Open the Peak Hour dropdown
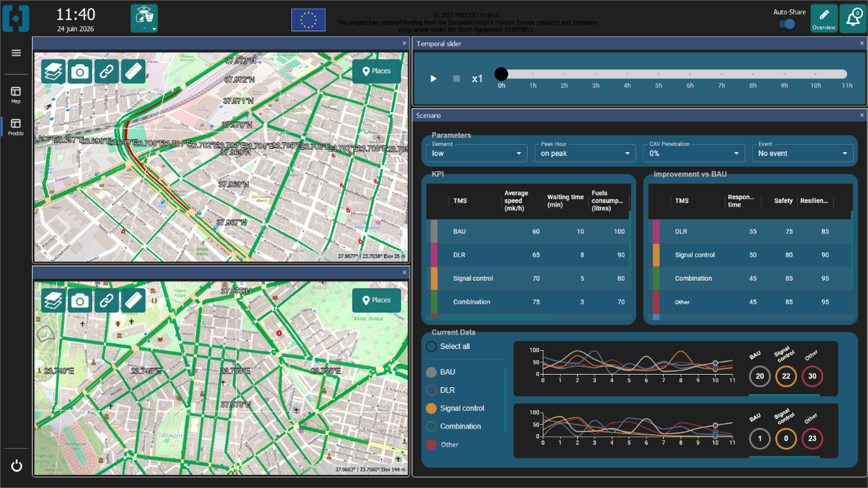Screen dimensions: 868x488 (x=585, y=153)
